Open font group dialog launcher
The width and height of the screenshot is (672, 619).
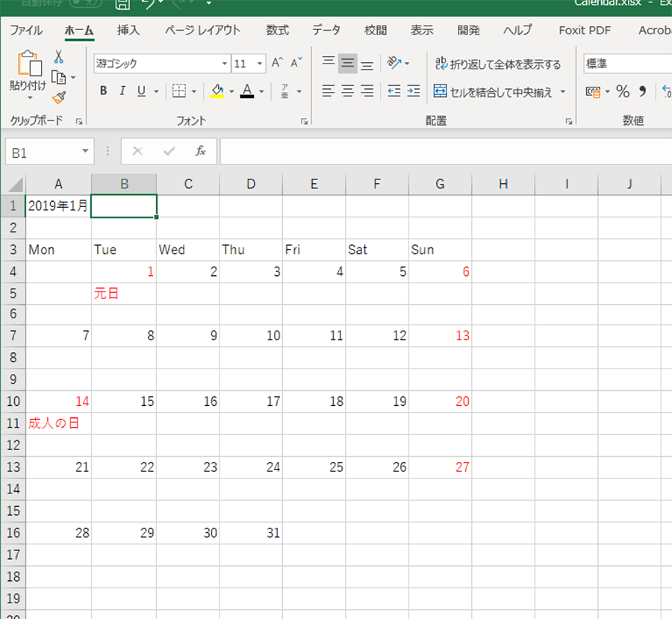(x=305, y=121)
